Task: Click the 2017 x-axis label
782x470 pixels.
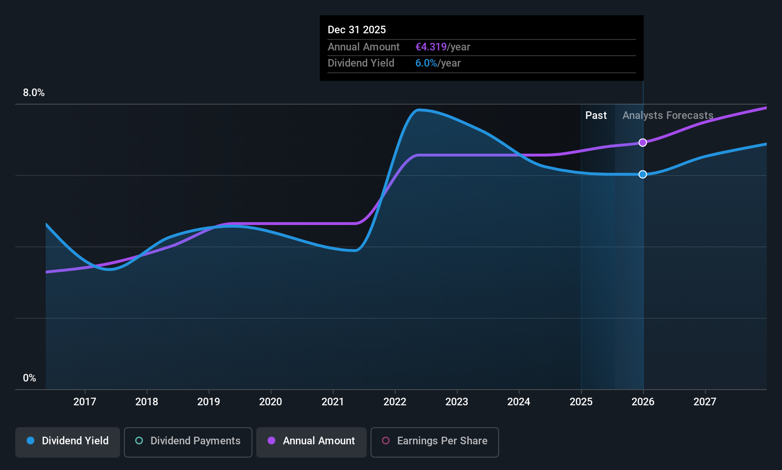Action: (85, 402)
